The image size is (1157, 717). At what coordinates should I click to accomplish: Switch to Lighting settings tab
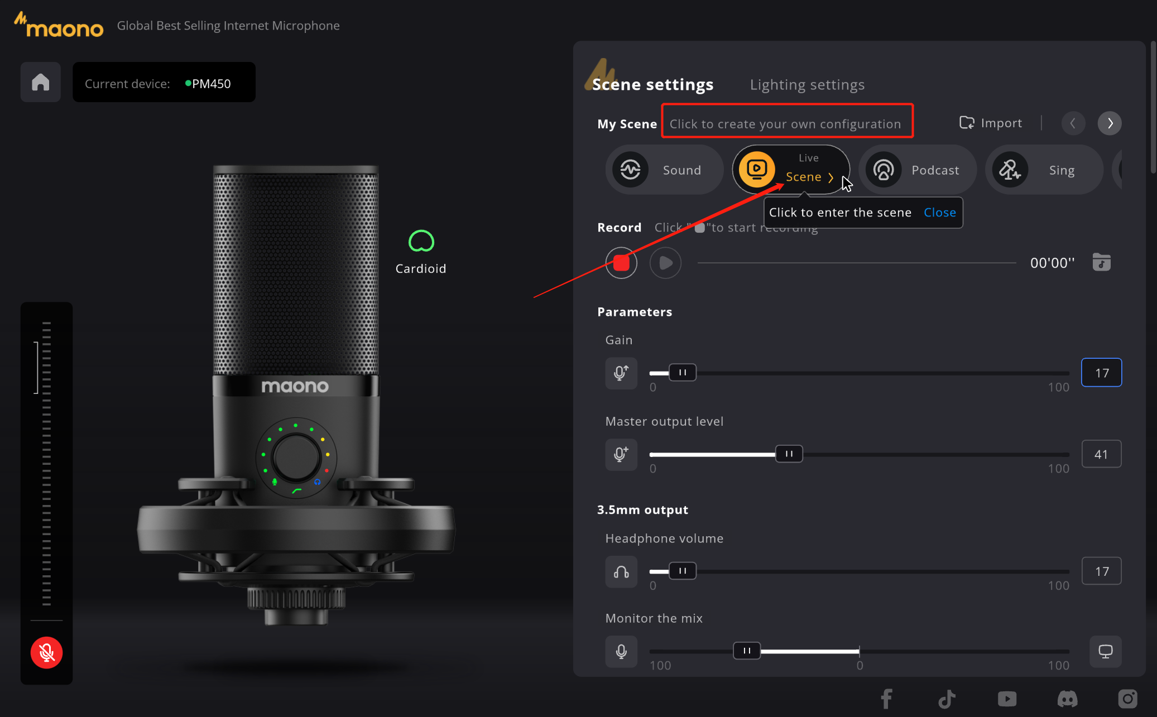(x=806, y=85)
